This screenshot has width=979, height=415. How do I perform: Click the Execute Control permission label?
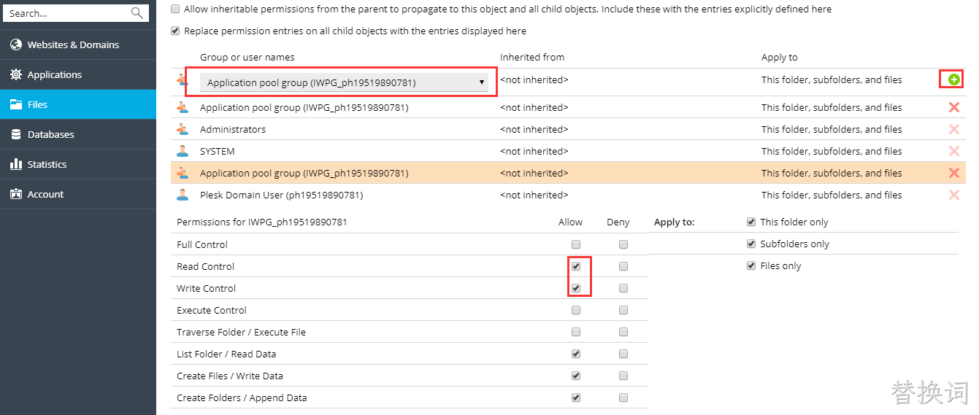tap(212, 310)
